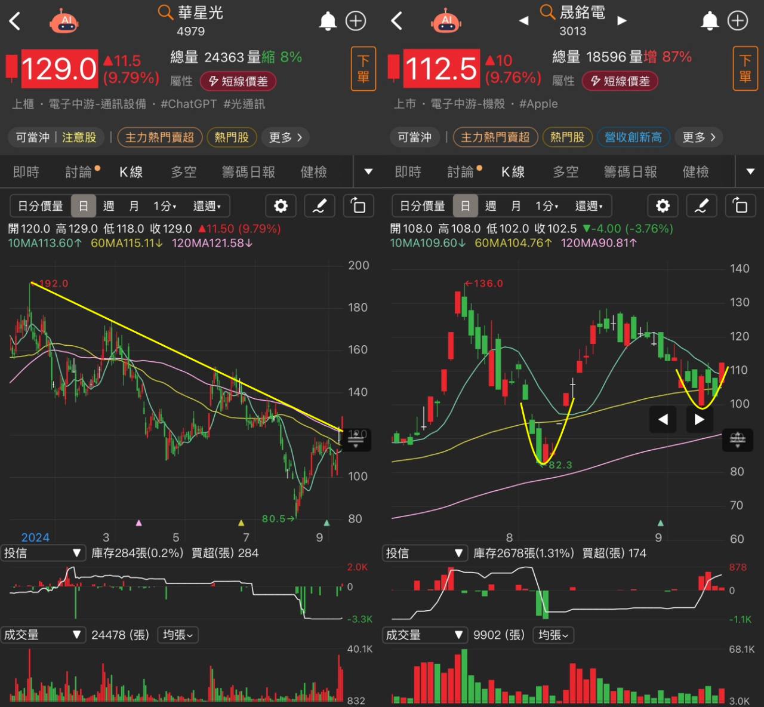This screenshot has height=707, width=764.
Task: Tap the price-line adjust handle on 華星光 chart
Action: (x=356, y=440)
